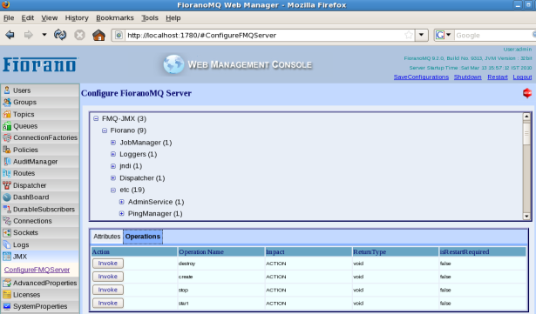The width and height of the screenshot is (536, 314).
Task: Go to browser Home icon
Action: tap(98, 35)
